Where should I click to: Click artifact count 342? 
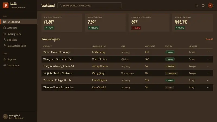(147, 52)
